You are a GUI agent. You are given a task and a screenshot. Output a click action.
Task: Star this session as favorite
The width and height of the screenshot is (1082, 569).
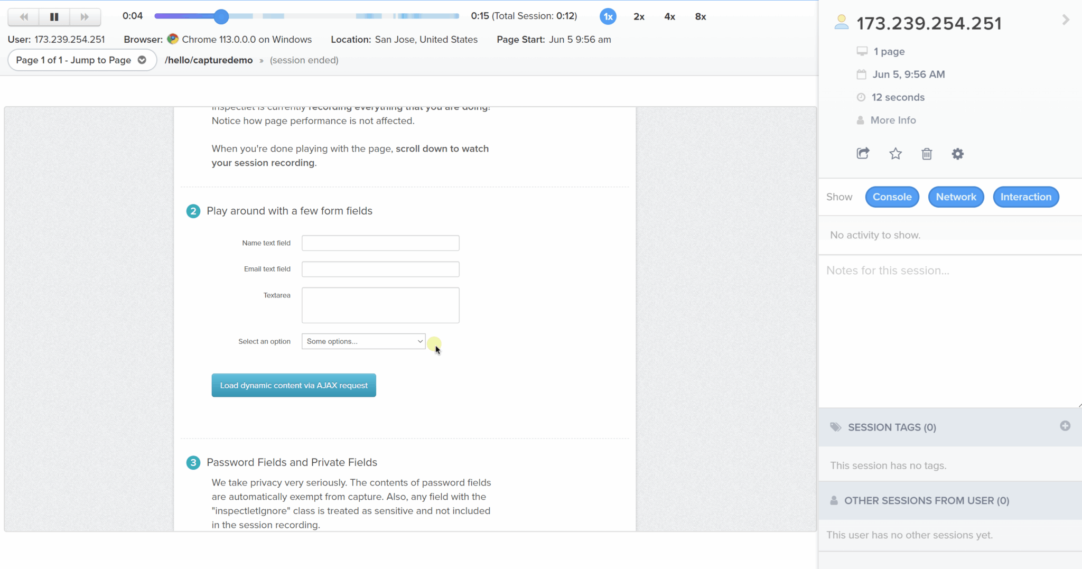click(896, 154)
